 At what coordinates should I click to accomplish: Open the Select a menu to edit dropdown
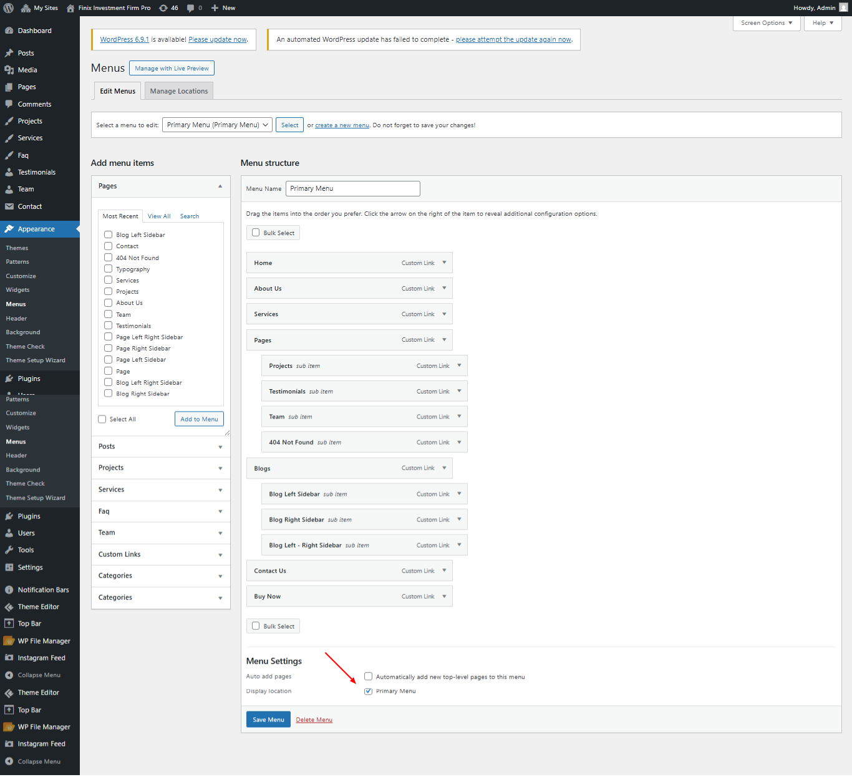[x=217, y=125]
